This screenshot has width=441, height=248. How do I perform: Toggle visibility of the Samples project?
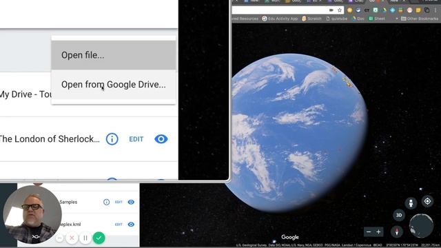click(131, 202)
